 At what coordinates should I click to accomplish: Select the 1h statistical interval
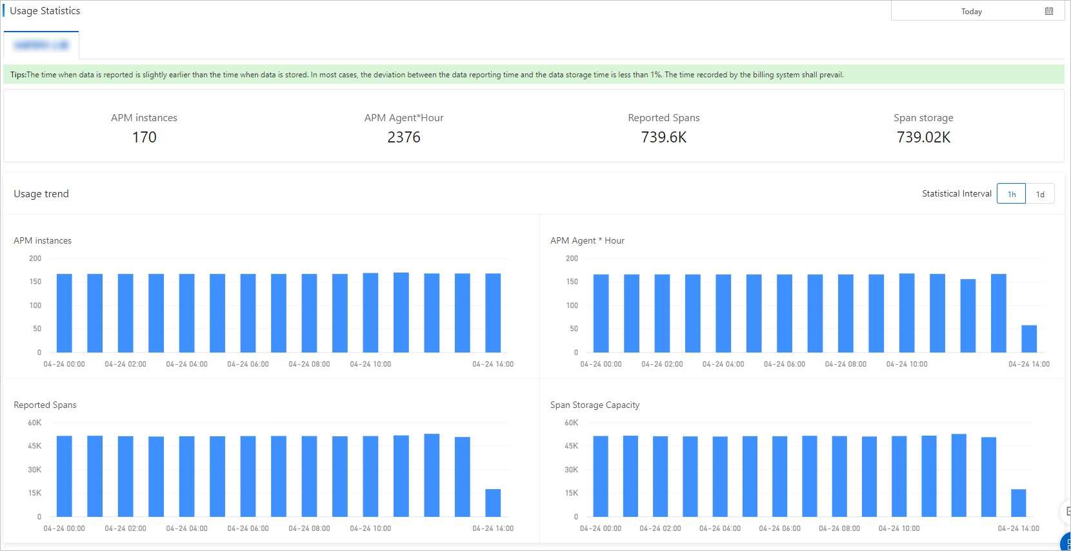click(x=1011, y=194)
